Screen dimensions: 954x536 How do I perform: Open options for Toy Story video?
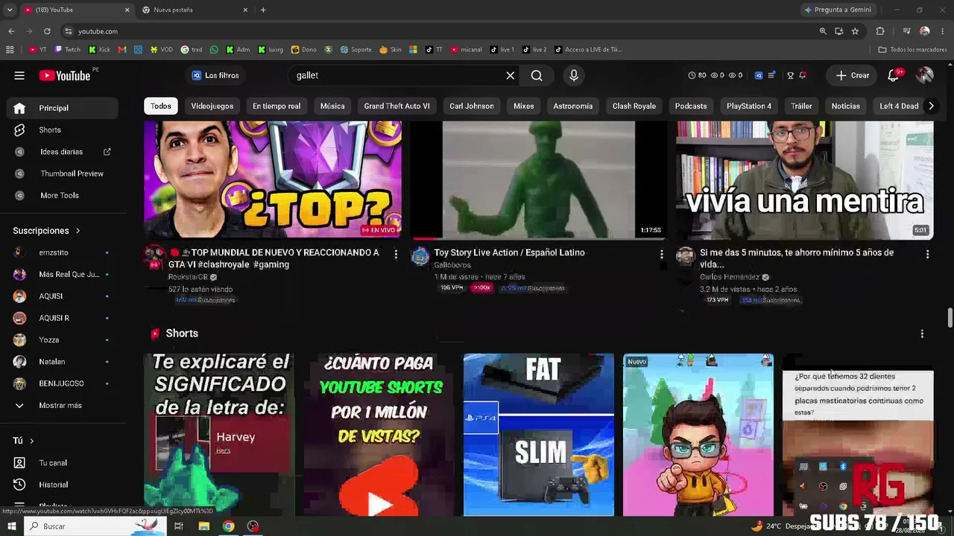pyautogui.click(x=661, y=255)
